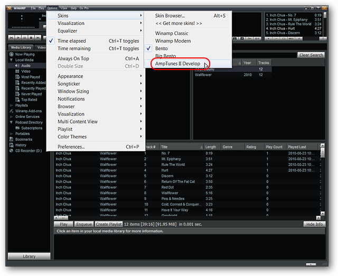Click the History icon
Viewport: 338px width, 276px height.
click(x=12, y=145)
